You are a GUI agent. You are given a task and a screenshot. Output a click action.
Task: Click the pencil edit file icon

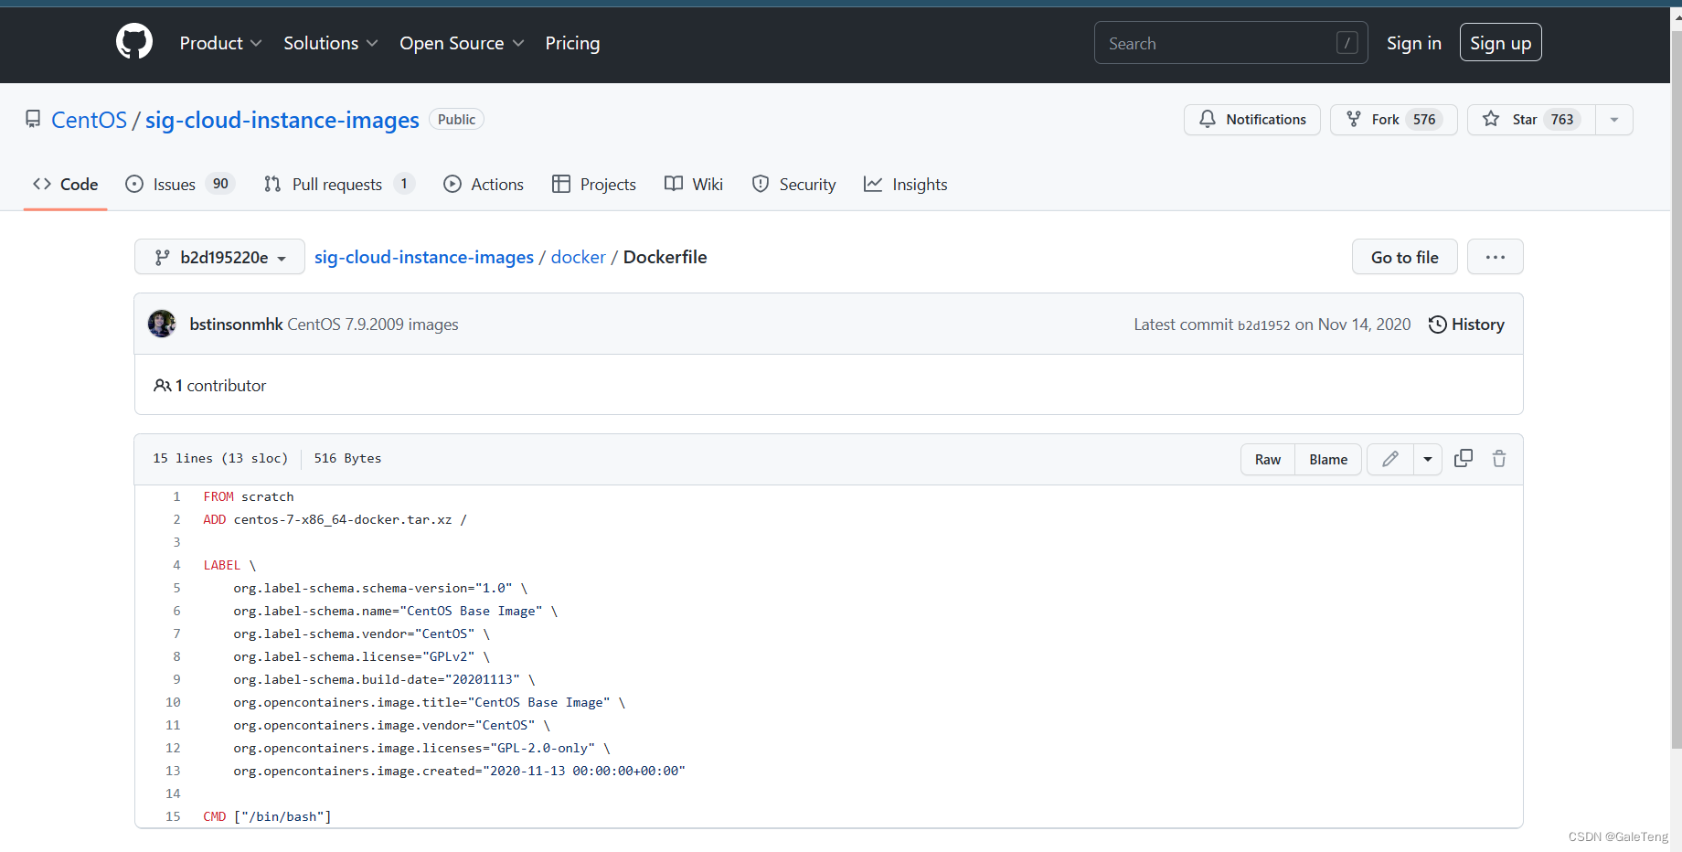[1389, 459]
